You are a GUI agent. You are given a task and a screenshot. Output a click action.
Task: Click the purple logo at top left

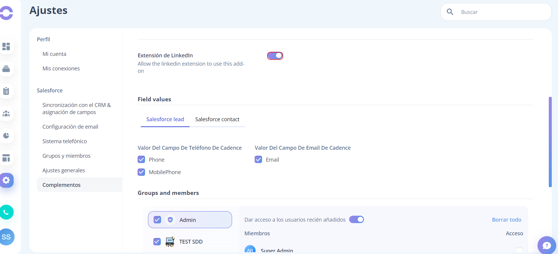(6, 13)
